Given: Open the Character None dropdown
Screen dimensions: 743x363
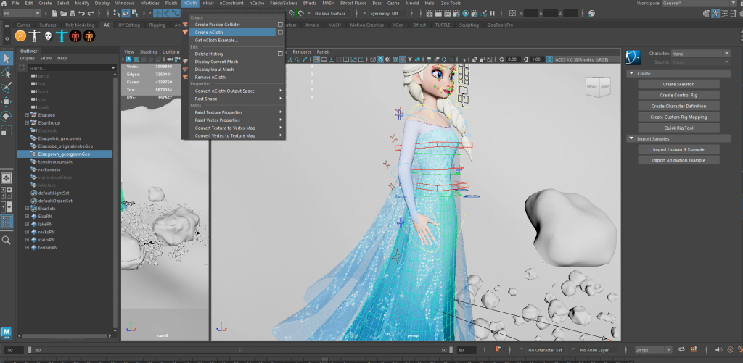Looking at the screenshot, I should [x=700, y=54].
